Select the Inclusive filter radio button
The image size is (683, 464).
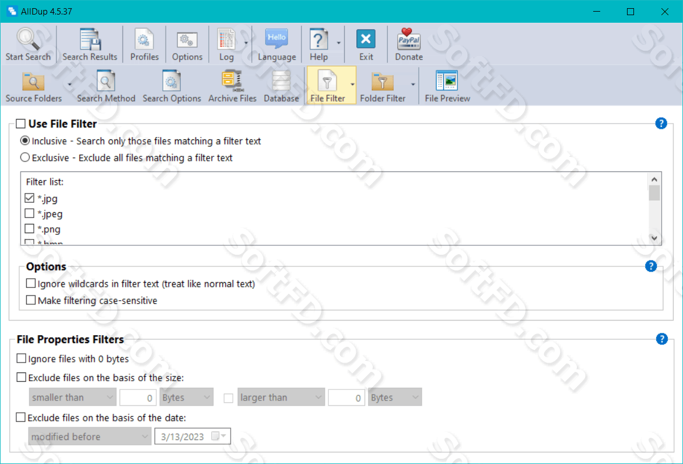pyautogui.click(x=25, y=140)
